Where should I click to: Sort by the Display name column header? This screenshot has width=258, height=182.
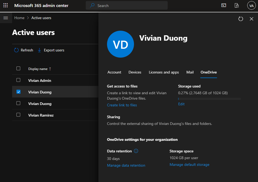pos(40,69)
